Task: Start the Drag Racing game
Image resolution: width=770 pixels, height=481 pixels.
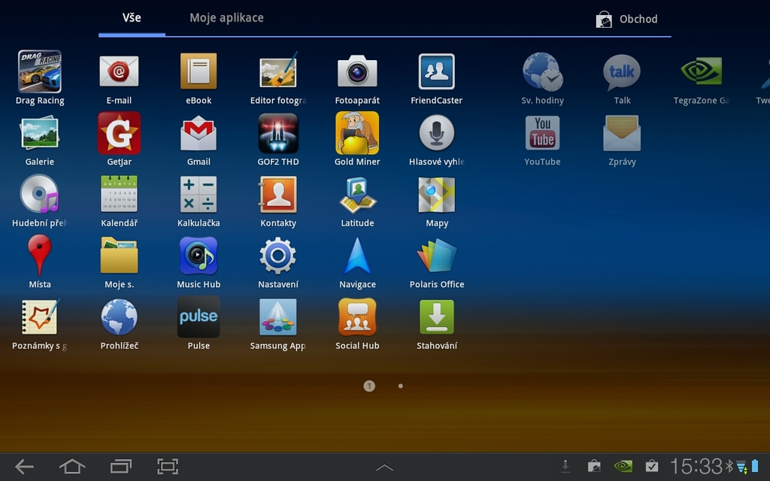Action: pos(38,71)
